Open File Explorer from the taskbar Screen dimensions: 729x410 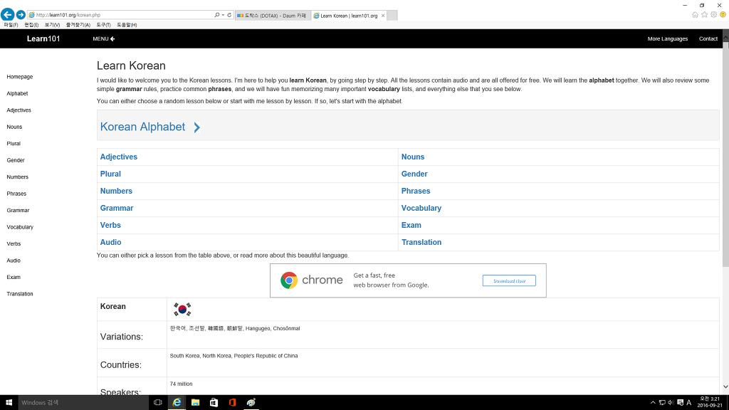coord(195,403)
